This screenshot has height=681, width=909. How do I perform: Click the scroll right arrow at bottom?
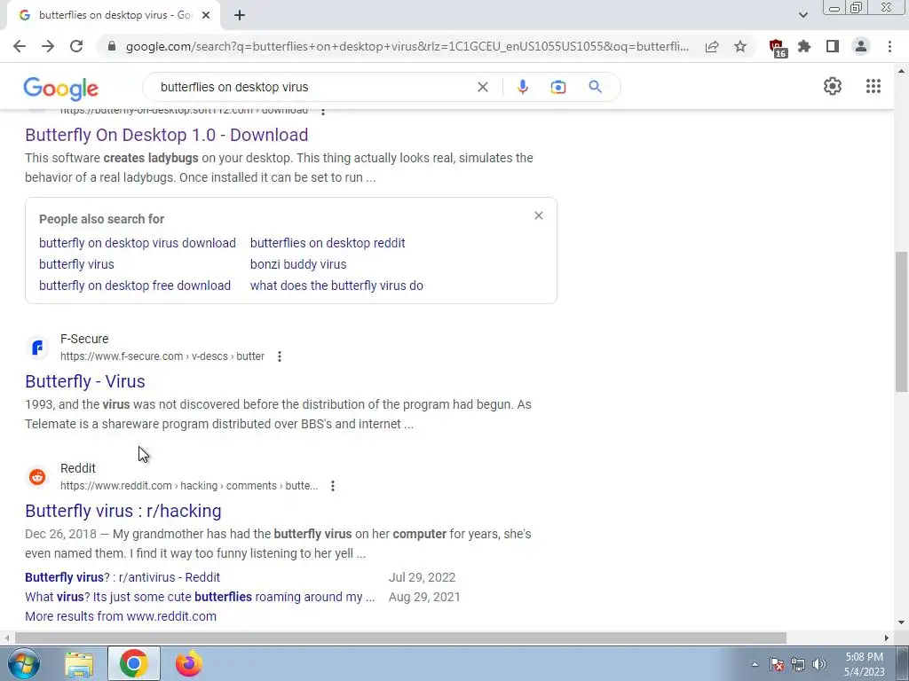pos(887,638)
